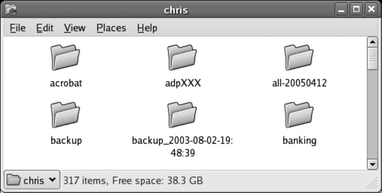Select the all-20050412 folder icon
The height and width of the screenshot is (193, 382).
point(299,58)
